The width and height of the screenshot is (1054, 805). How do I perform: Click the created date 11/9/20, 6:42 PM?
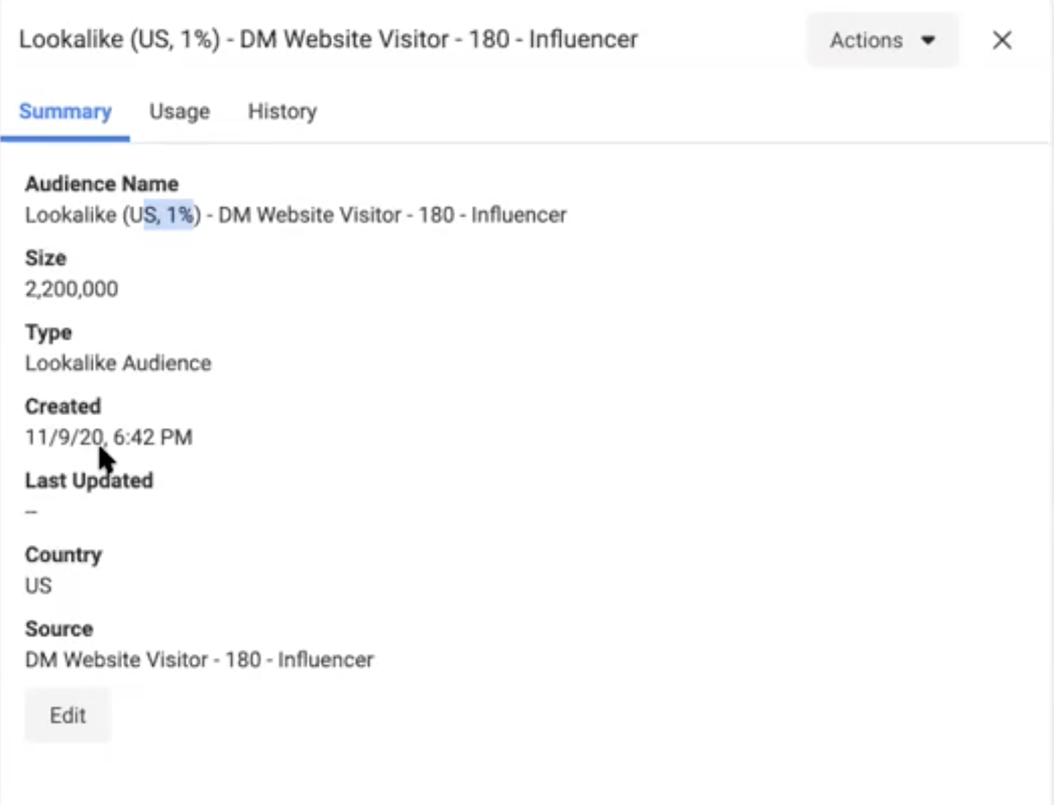109,437
